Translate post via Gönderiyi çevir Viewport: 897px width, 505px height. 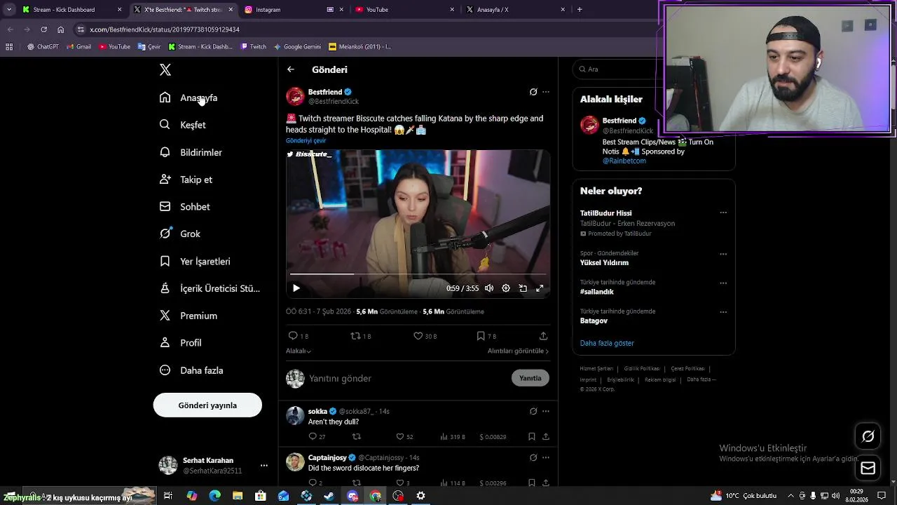coord(306,140)
